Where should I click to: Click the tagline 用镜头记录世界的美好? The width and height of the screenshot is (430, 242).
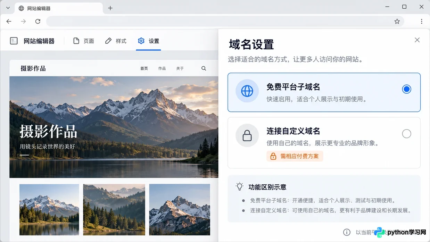tap(48, 147)
